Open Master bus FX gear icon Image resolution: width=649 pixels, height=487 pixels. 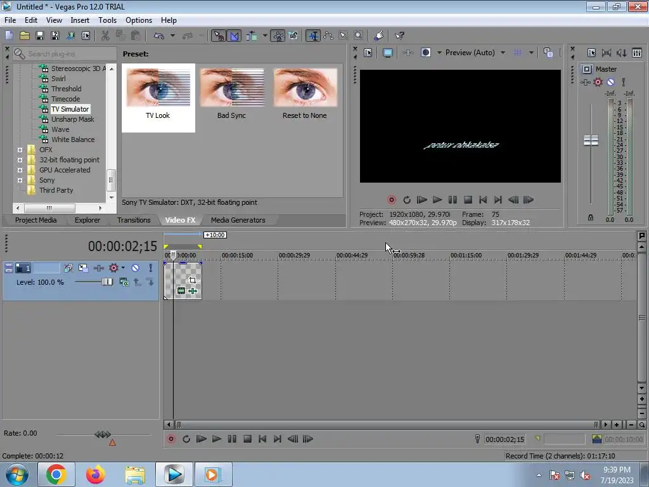tap(598, 82)
